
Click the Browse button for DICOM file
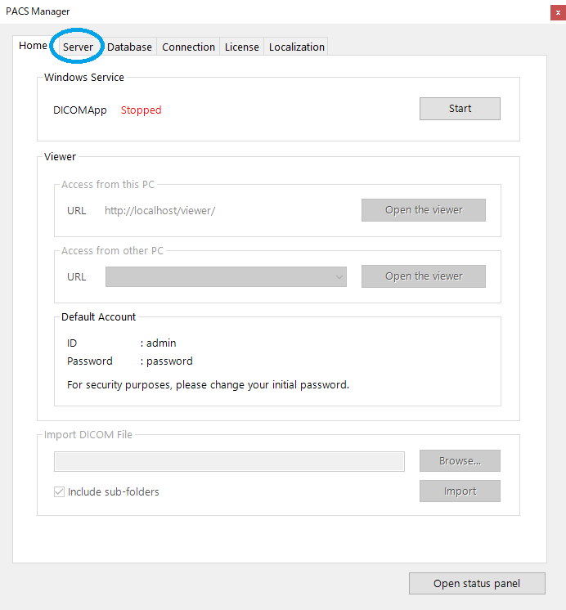coord(460,460)
